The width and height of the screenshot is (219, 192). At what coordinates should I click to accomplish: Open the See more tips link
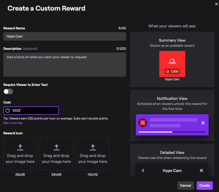(x=13, y=123)
